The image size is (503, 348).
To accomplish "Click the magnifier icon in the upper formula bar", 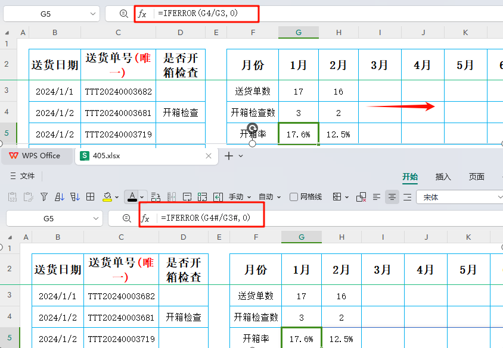I will click(123, 14).
